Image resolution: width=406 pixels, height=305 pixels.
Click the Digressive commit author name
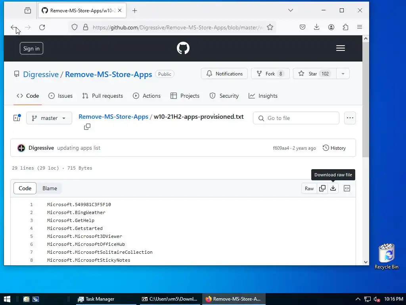pos(41,148)
